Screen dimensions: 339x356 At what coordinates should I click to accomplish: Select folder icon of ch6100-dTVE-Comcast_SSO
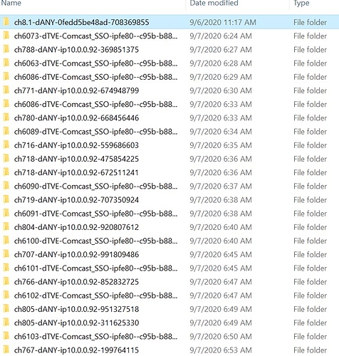tap(6, 241)
